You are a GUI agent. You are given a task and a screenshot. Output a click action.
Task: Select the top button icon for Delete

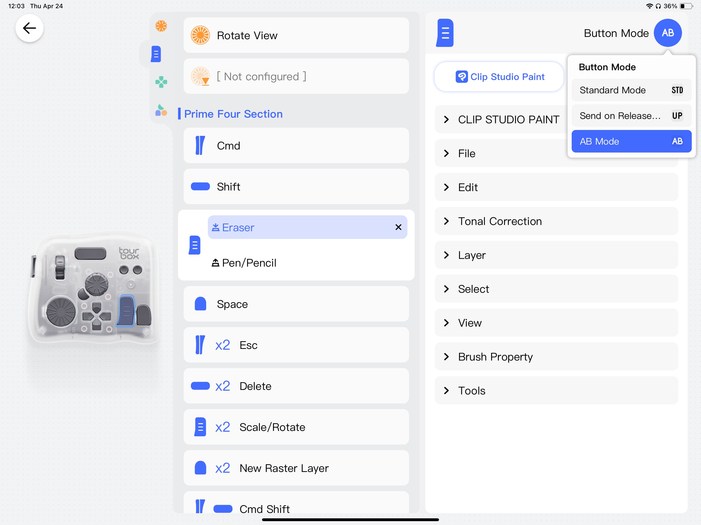pos(200,386)
